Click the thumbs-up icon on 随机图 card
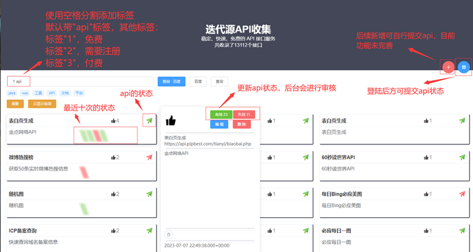This screenshot has width=473, height=252. (113, 194)
